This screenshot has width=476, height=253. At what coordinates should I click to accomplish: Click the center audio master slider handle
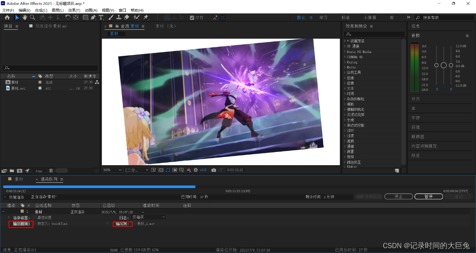(443, 65)
